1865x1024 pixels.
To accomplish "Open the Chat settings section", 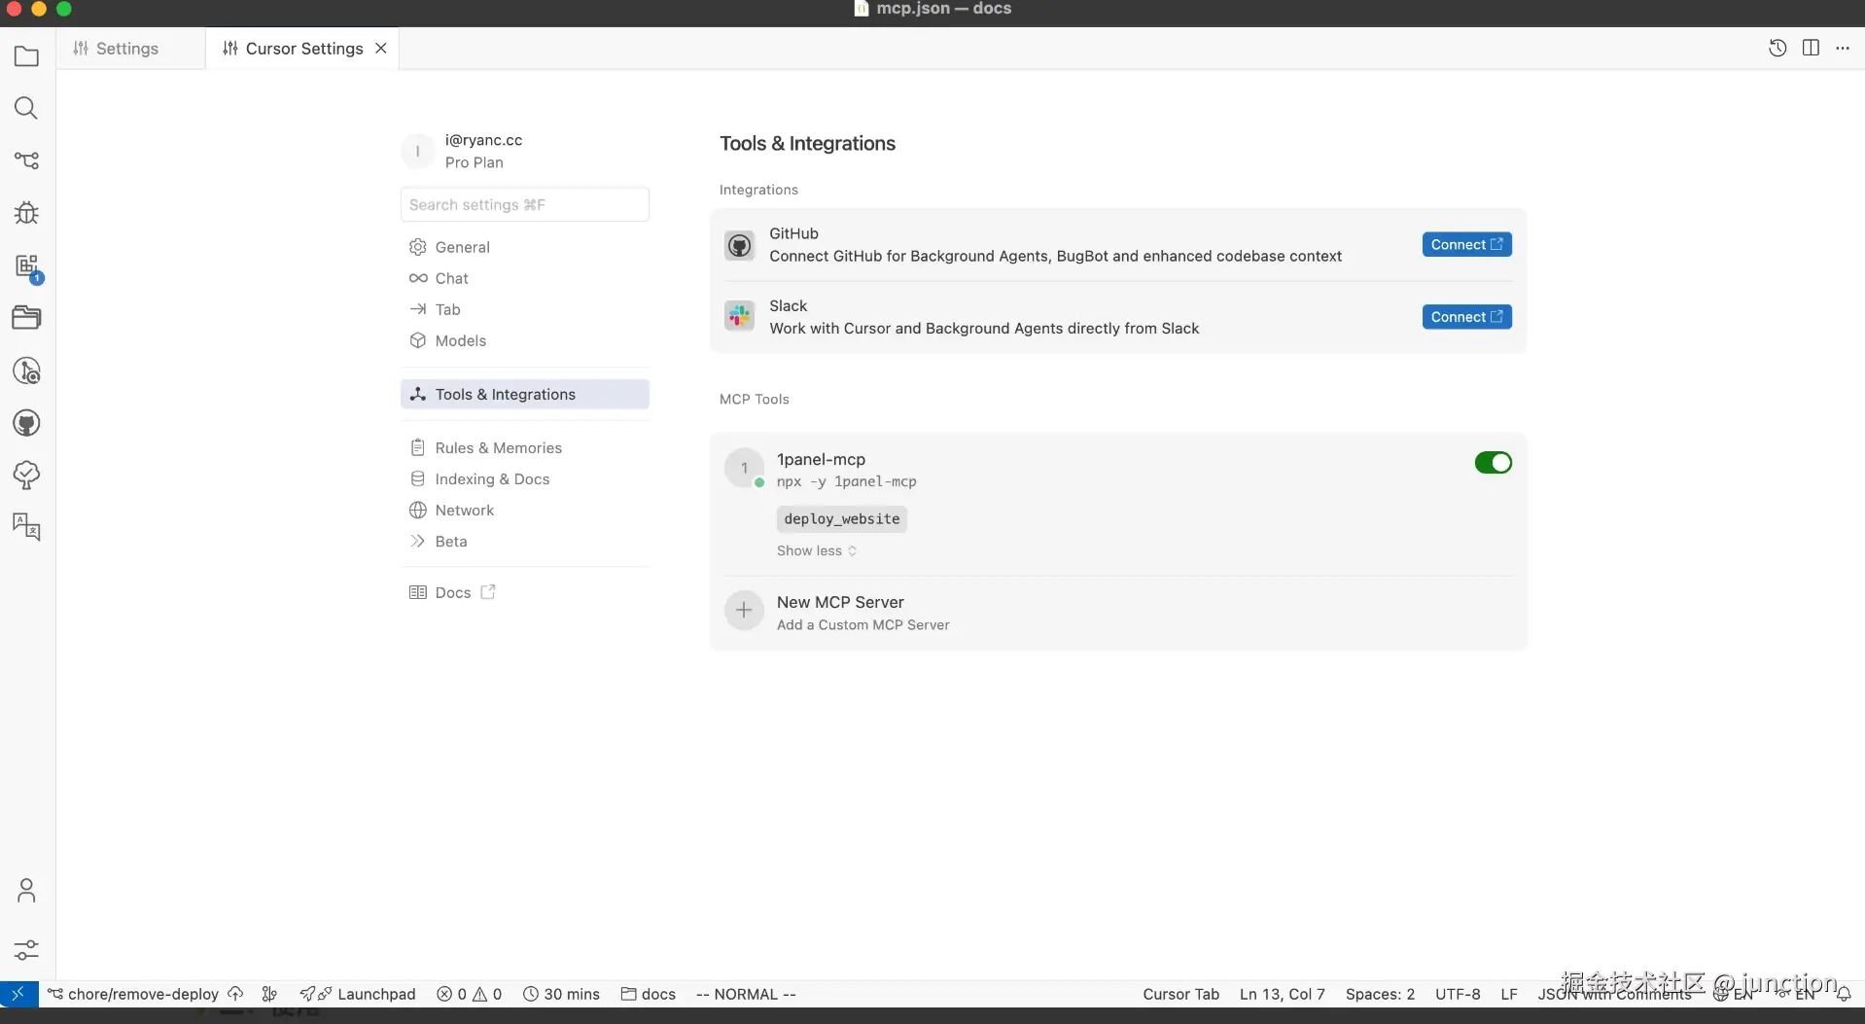I will 525,278.
